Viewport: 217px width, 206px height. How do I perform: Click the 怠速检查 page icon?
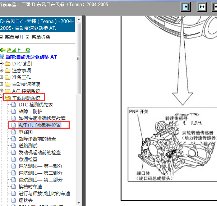[x=14, y=159]
